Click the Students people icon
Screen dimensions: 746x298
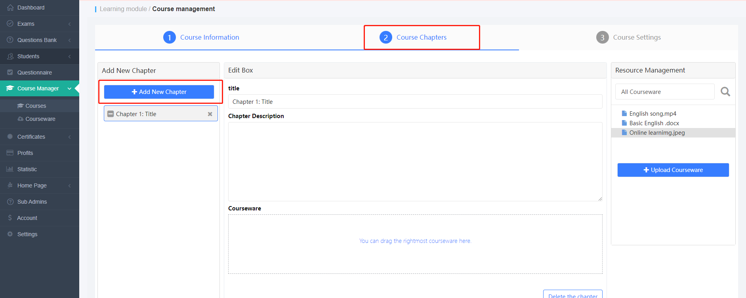click(10, 56)
